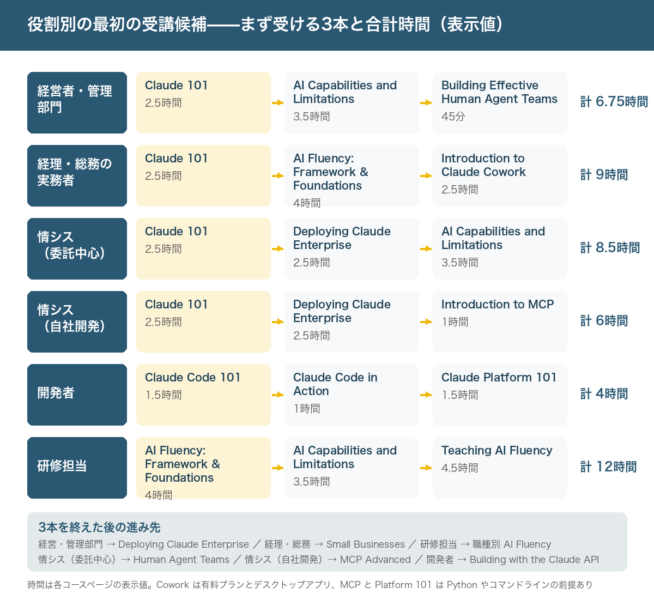Select the 経理・総務の実務者 role label
654x594 pixels.
pos(77,175)
